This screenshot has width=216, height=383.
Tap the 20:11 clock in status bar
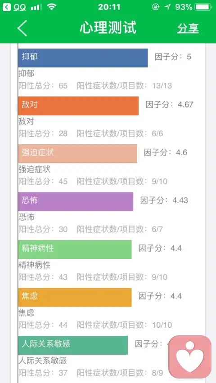pos(109,7)
